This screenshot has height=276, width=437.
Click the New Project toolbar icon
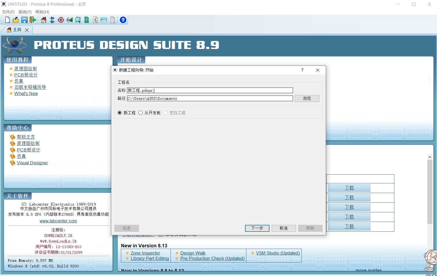tap(8, 20)
